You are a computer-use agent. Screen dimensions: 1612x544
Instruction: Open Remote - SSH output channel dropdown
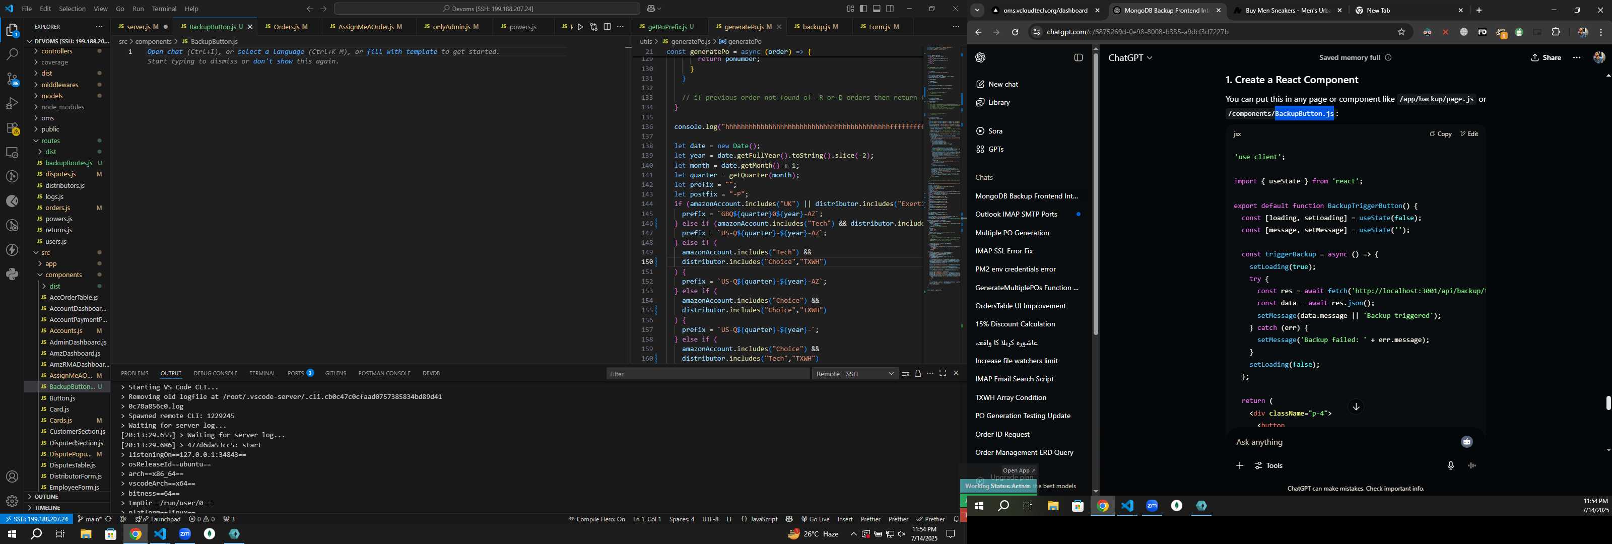pyautogui.click(x=855, y=374)
